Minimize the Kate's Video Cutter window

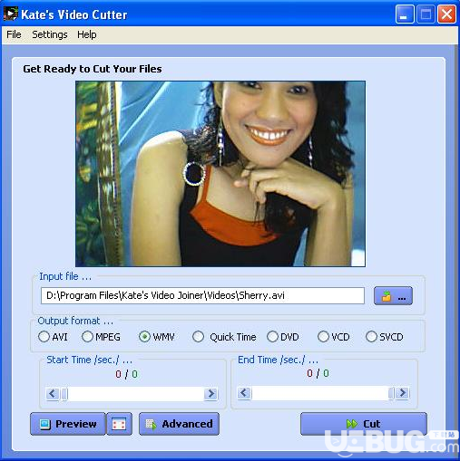click(x=405, y=14)
